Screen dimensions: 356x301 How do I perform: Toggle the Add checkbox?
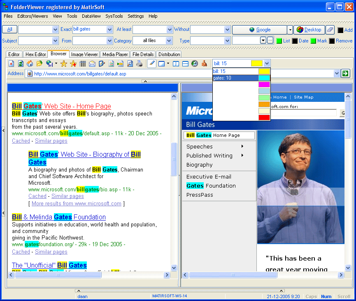[340, 30]
